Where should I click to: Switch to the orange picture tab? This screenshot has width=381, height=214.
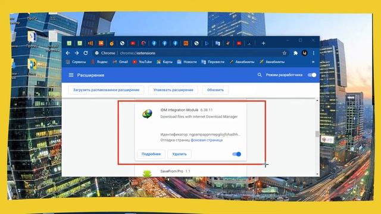click(101, 43)
